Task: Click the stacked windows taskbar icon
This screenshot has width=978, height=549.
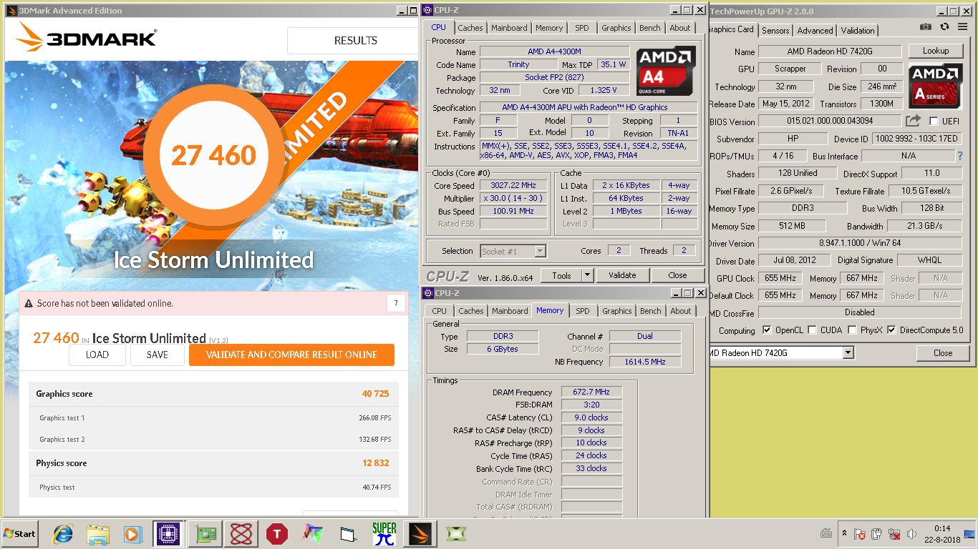Action: 348,533
